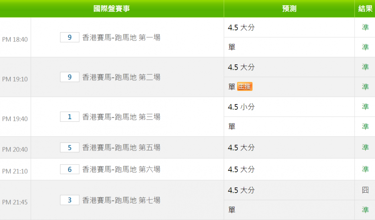Click the 國際盤賽事 column header
This screenshot has height=220, width=375.
coord(111,9)
